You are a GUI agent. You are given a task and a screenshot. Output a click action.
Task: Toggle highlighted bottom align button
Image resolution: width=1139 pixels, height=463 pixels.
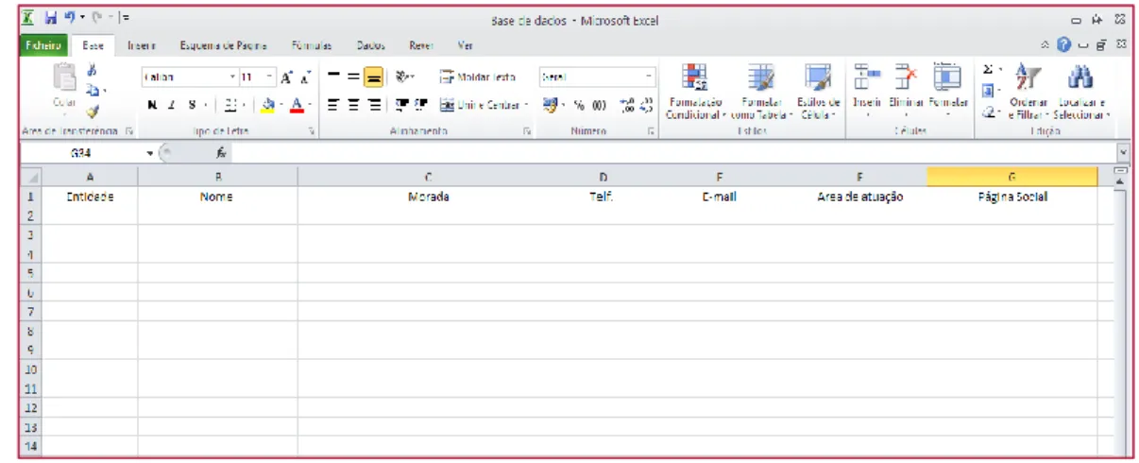[374, 77]
